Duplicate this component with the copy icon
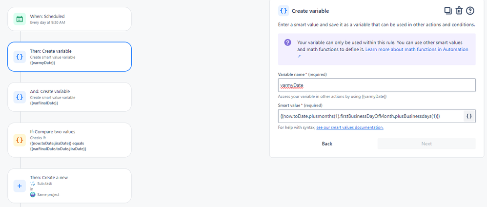The height and width of the screenshot is (207, 487). pos(448,11)
